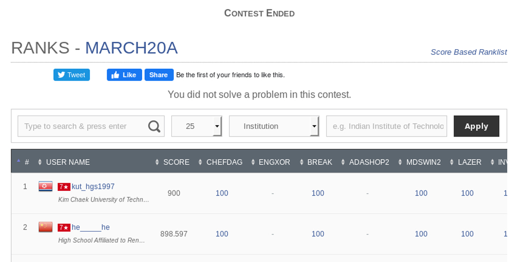Click North Korea flag icon beside kut_hgs1997
520x262 pixels.
[45, 187]
